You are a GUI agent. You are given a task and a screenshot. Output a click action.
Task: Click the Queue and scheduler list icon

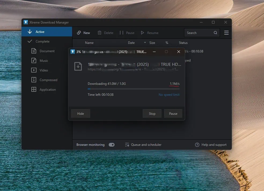127,145
